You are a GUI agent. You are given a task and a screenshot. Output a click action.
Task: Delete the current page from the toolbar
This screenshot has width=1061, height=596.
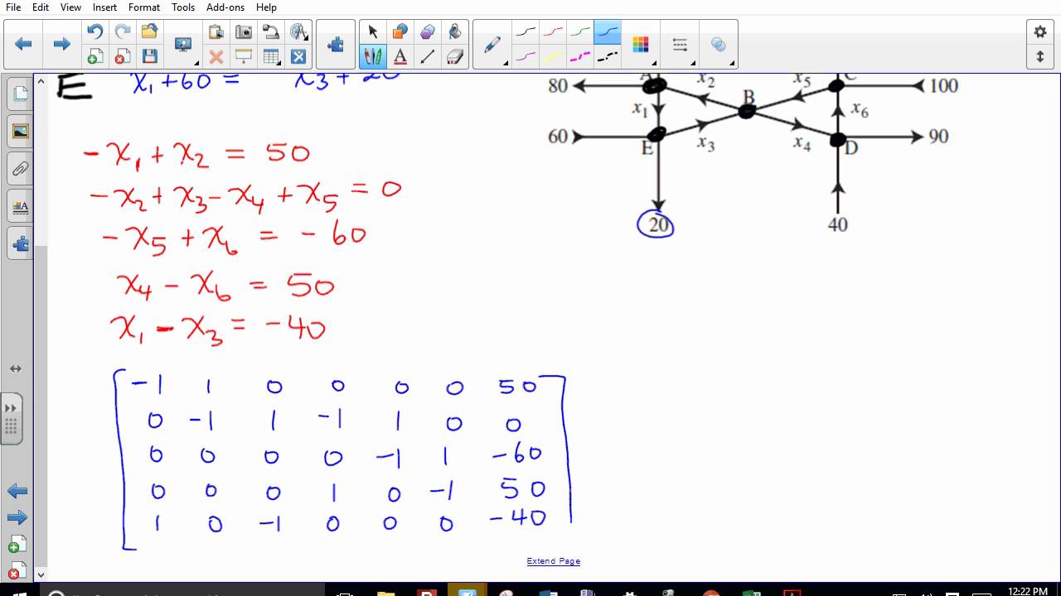click(x=123, y=57)
